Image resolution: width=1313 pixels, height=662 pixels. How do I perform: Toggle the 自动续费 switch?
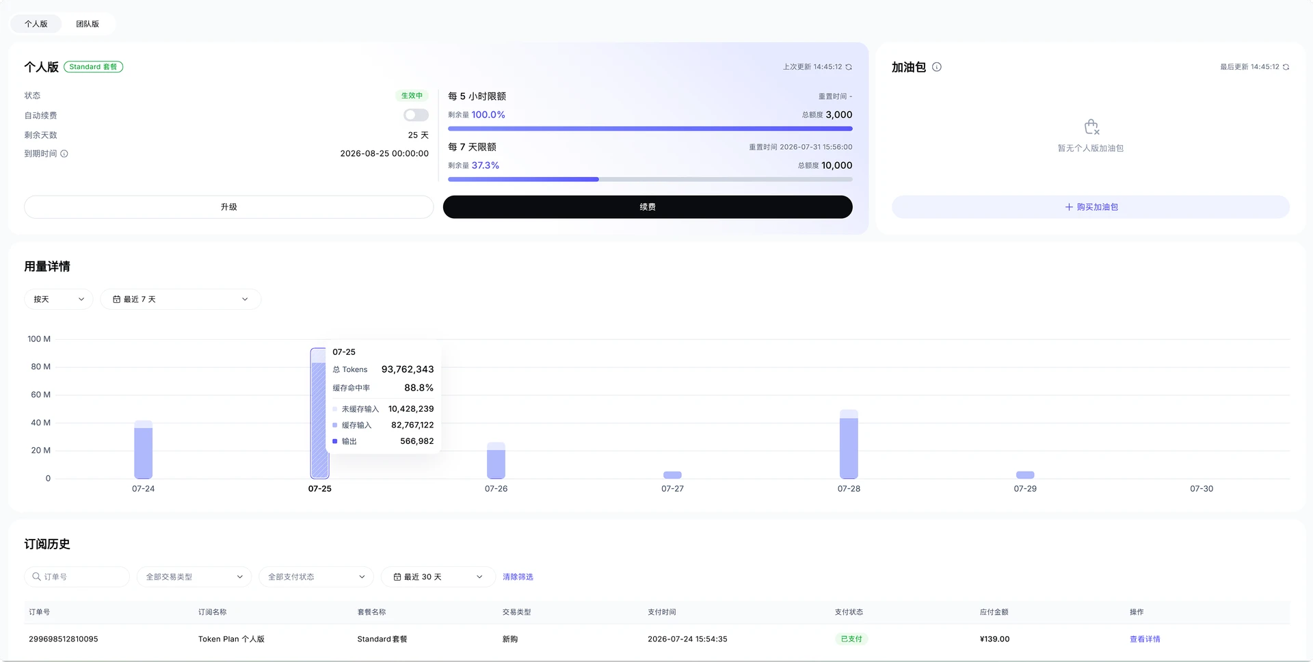click(x=416, y=115)
